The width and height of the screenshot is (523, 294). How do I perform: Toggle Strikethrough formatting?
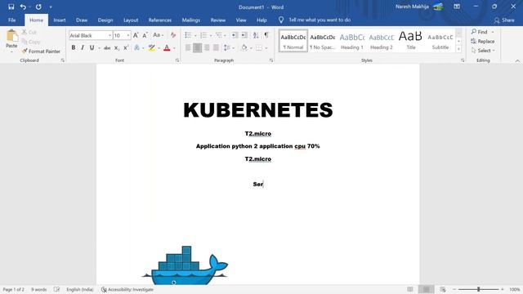tap(107, 48)
